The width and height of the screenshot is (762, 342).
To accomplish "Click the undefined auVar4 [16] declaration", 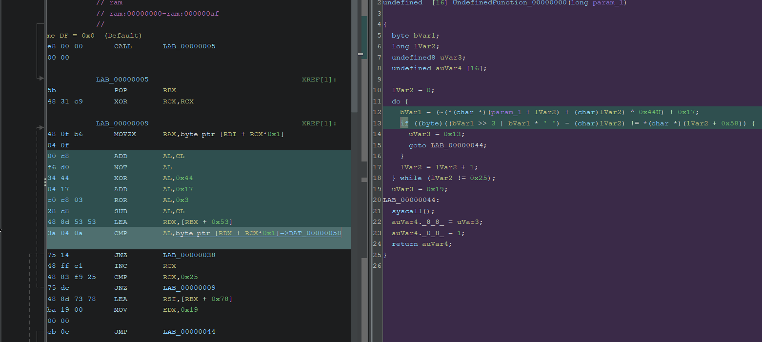I will coord(439,68).
